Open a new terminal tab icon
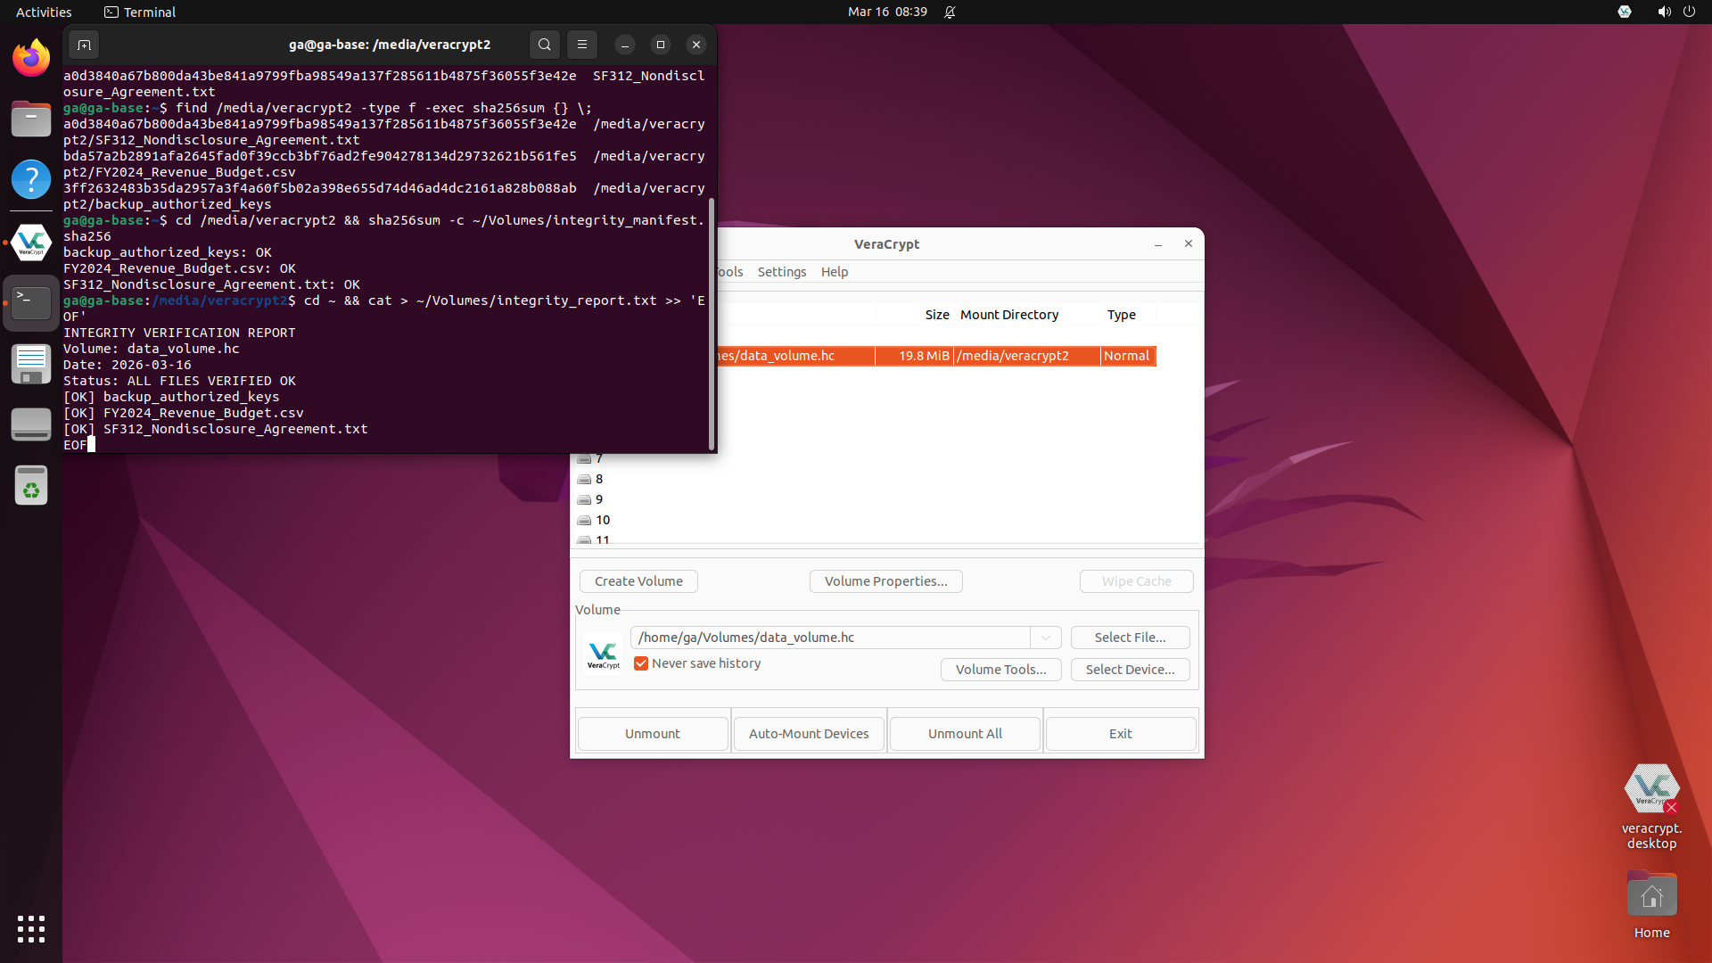This screenshot has width=1712, height=963. point(84,45)
